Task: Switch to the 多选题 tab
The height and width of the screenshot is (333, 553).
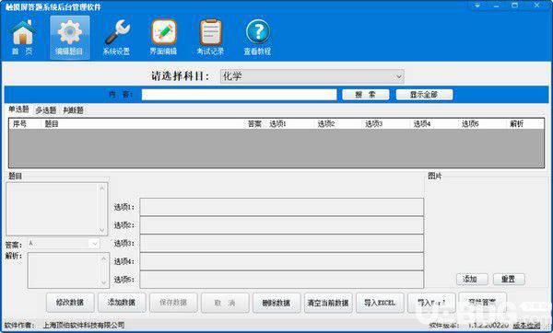Action: [x=46, y=110]
